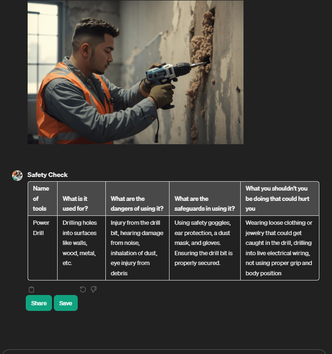Select 'What you shouldn't you be doing' header
Image resolution: width=332 pixels, height=354 pixels.
(280, 199)
